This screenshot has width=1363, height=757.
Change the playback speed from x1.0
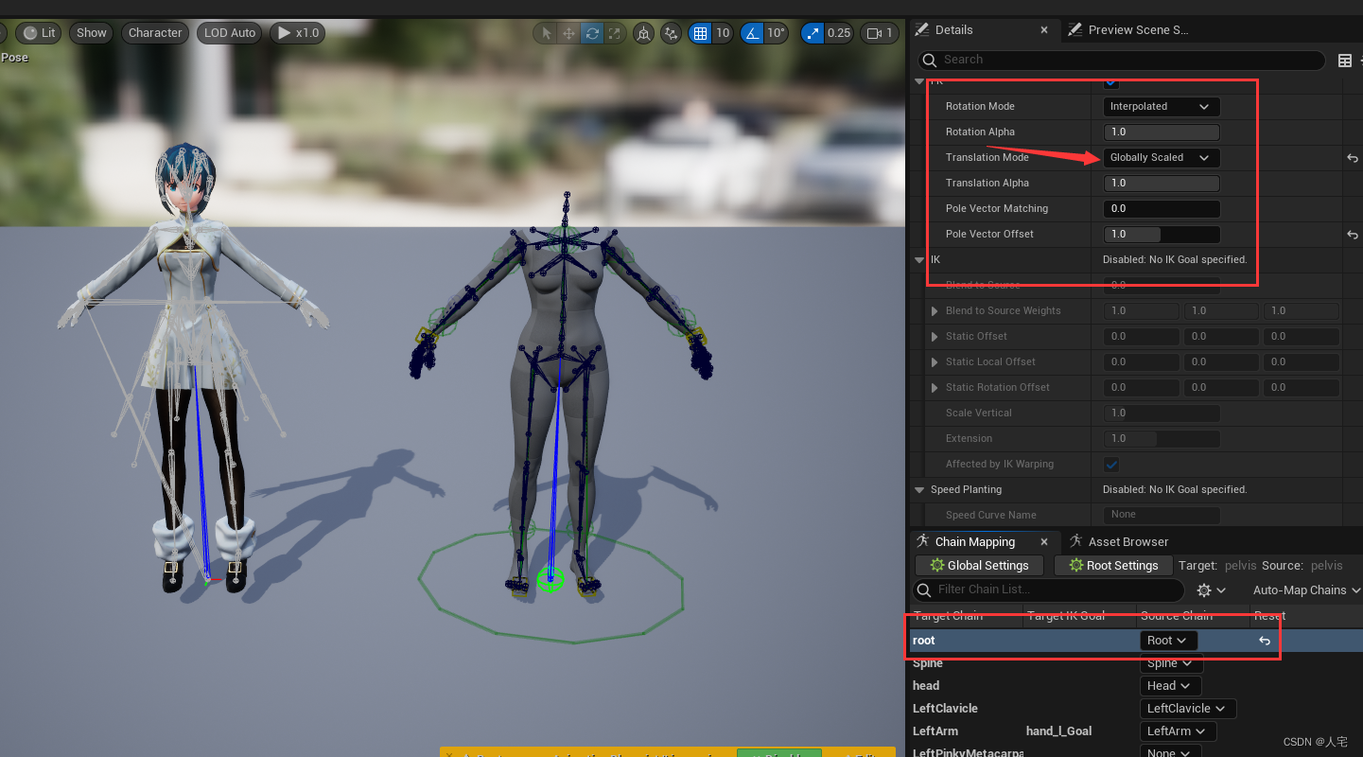pos(296,32)
